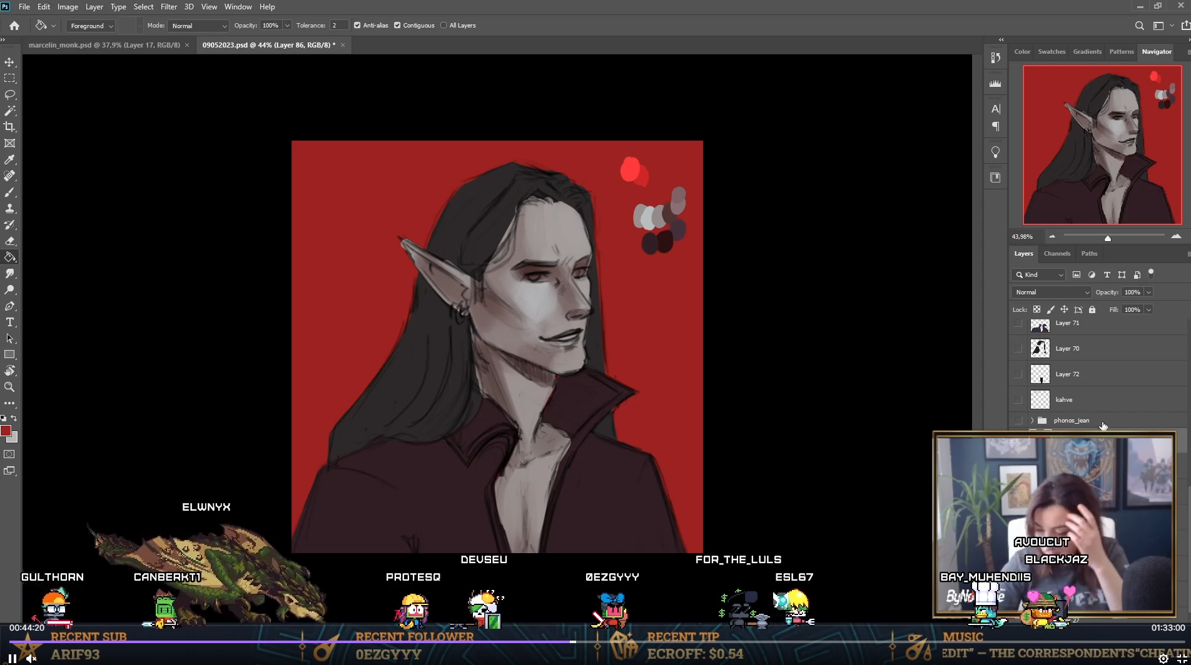Open the Edit Toolbar ellipsis
The height and width of the screenshot is (665, 1191).
click(9, 404)
